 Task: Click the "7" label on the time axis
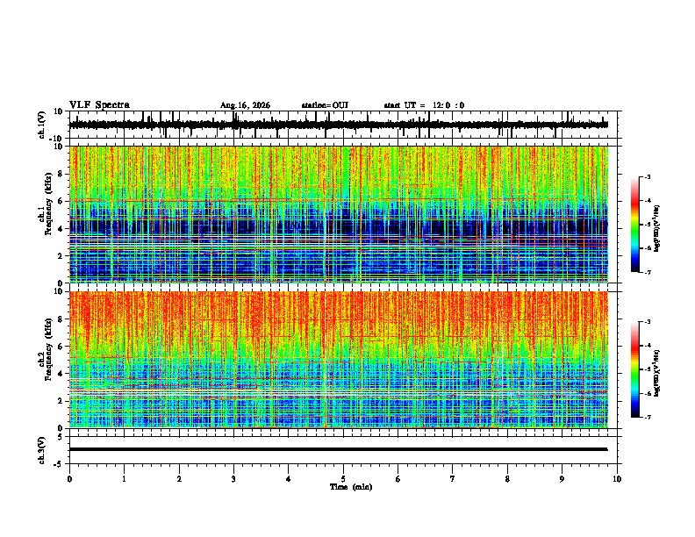[x=453, y=479]
